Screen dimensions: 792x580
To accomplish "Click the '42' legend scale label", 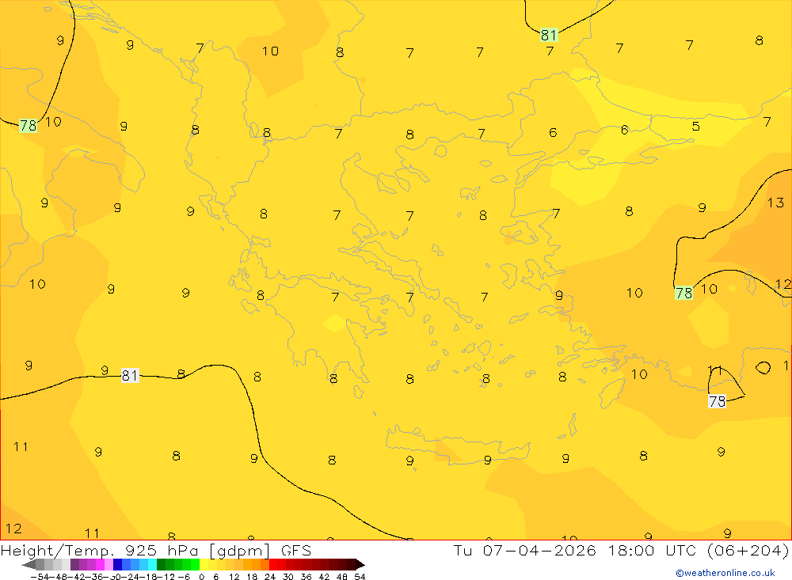I will (x=324, y=577).
